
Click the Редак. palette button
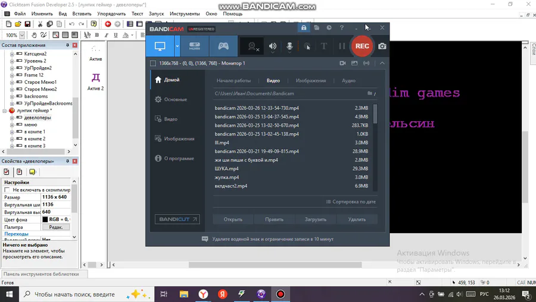click(56, 227)
